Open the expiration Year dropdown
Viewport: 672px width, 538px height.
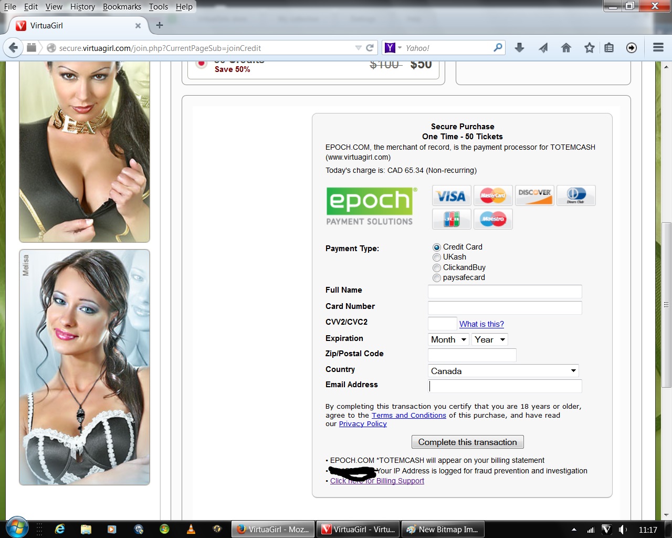tap(490, 339)
